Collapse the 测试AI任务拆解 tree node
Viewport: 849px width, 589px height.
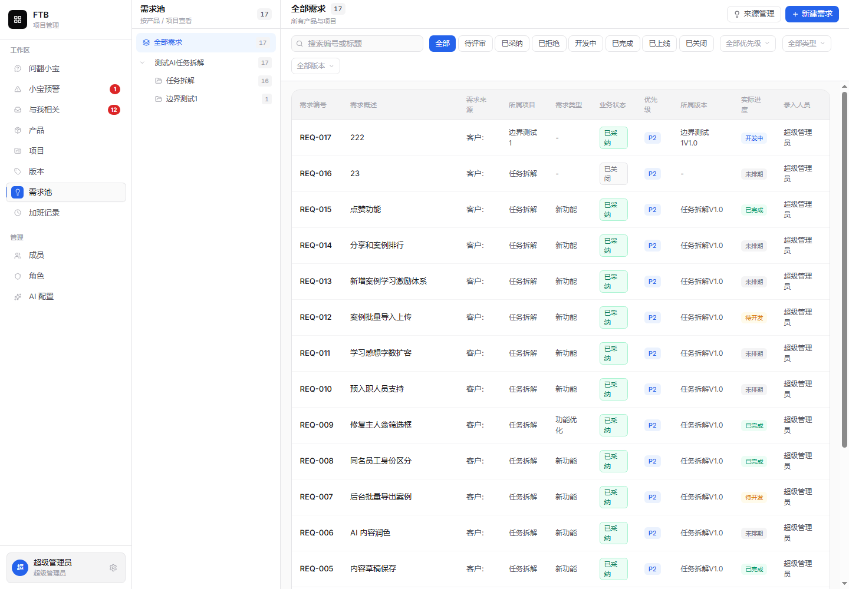click(142, 62)
